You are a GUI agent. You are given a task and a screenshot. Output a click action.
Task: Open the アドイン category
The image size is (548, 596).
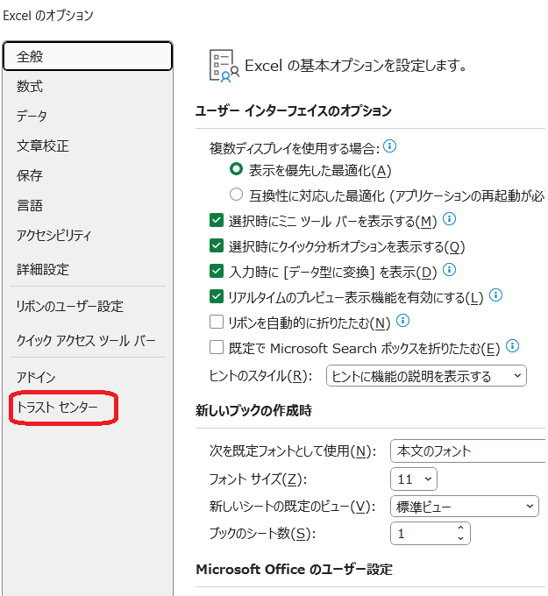[x=36, y=378]
